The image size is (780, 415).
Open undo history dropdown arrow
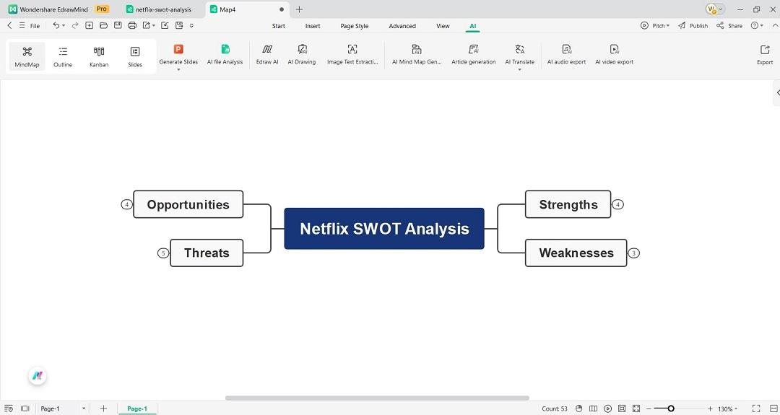[64, 25]
